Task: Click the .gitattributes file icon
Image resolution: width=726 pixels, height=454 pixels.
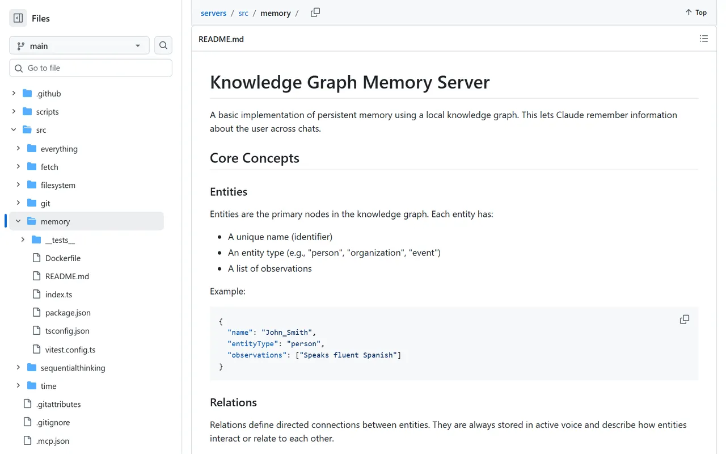Action: (x=27, y=403)
